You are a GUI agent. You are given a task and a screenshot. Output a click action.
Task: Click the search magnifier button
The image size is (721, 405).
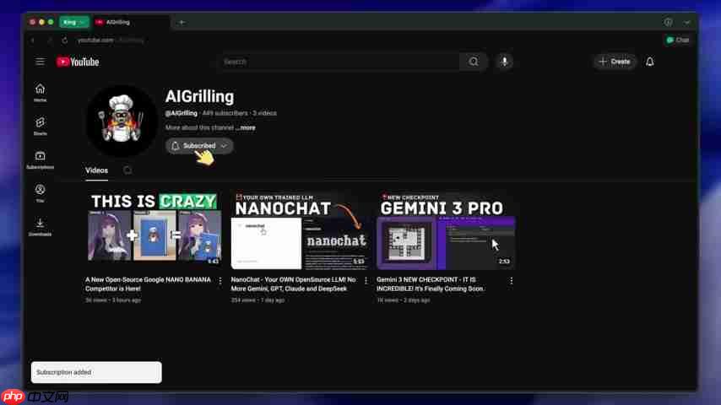(473, 62)
